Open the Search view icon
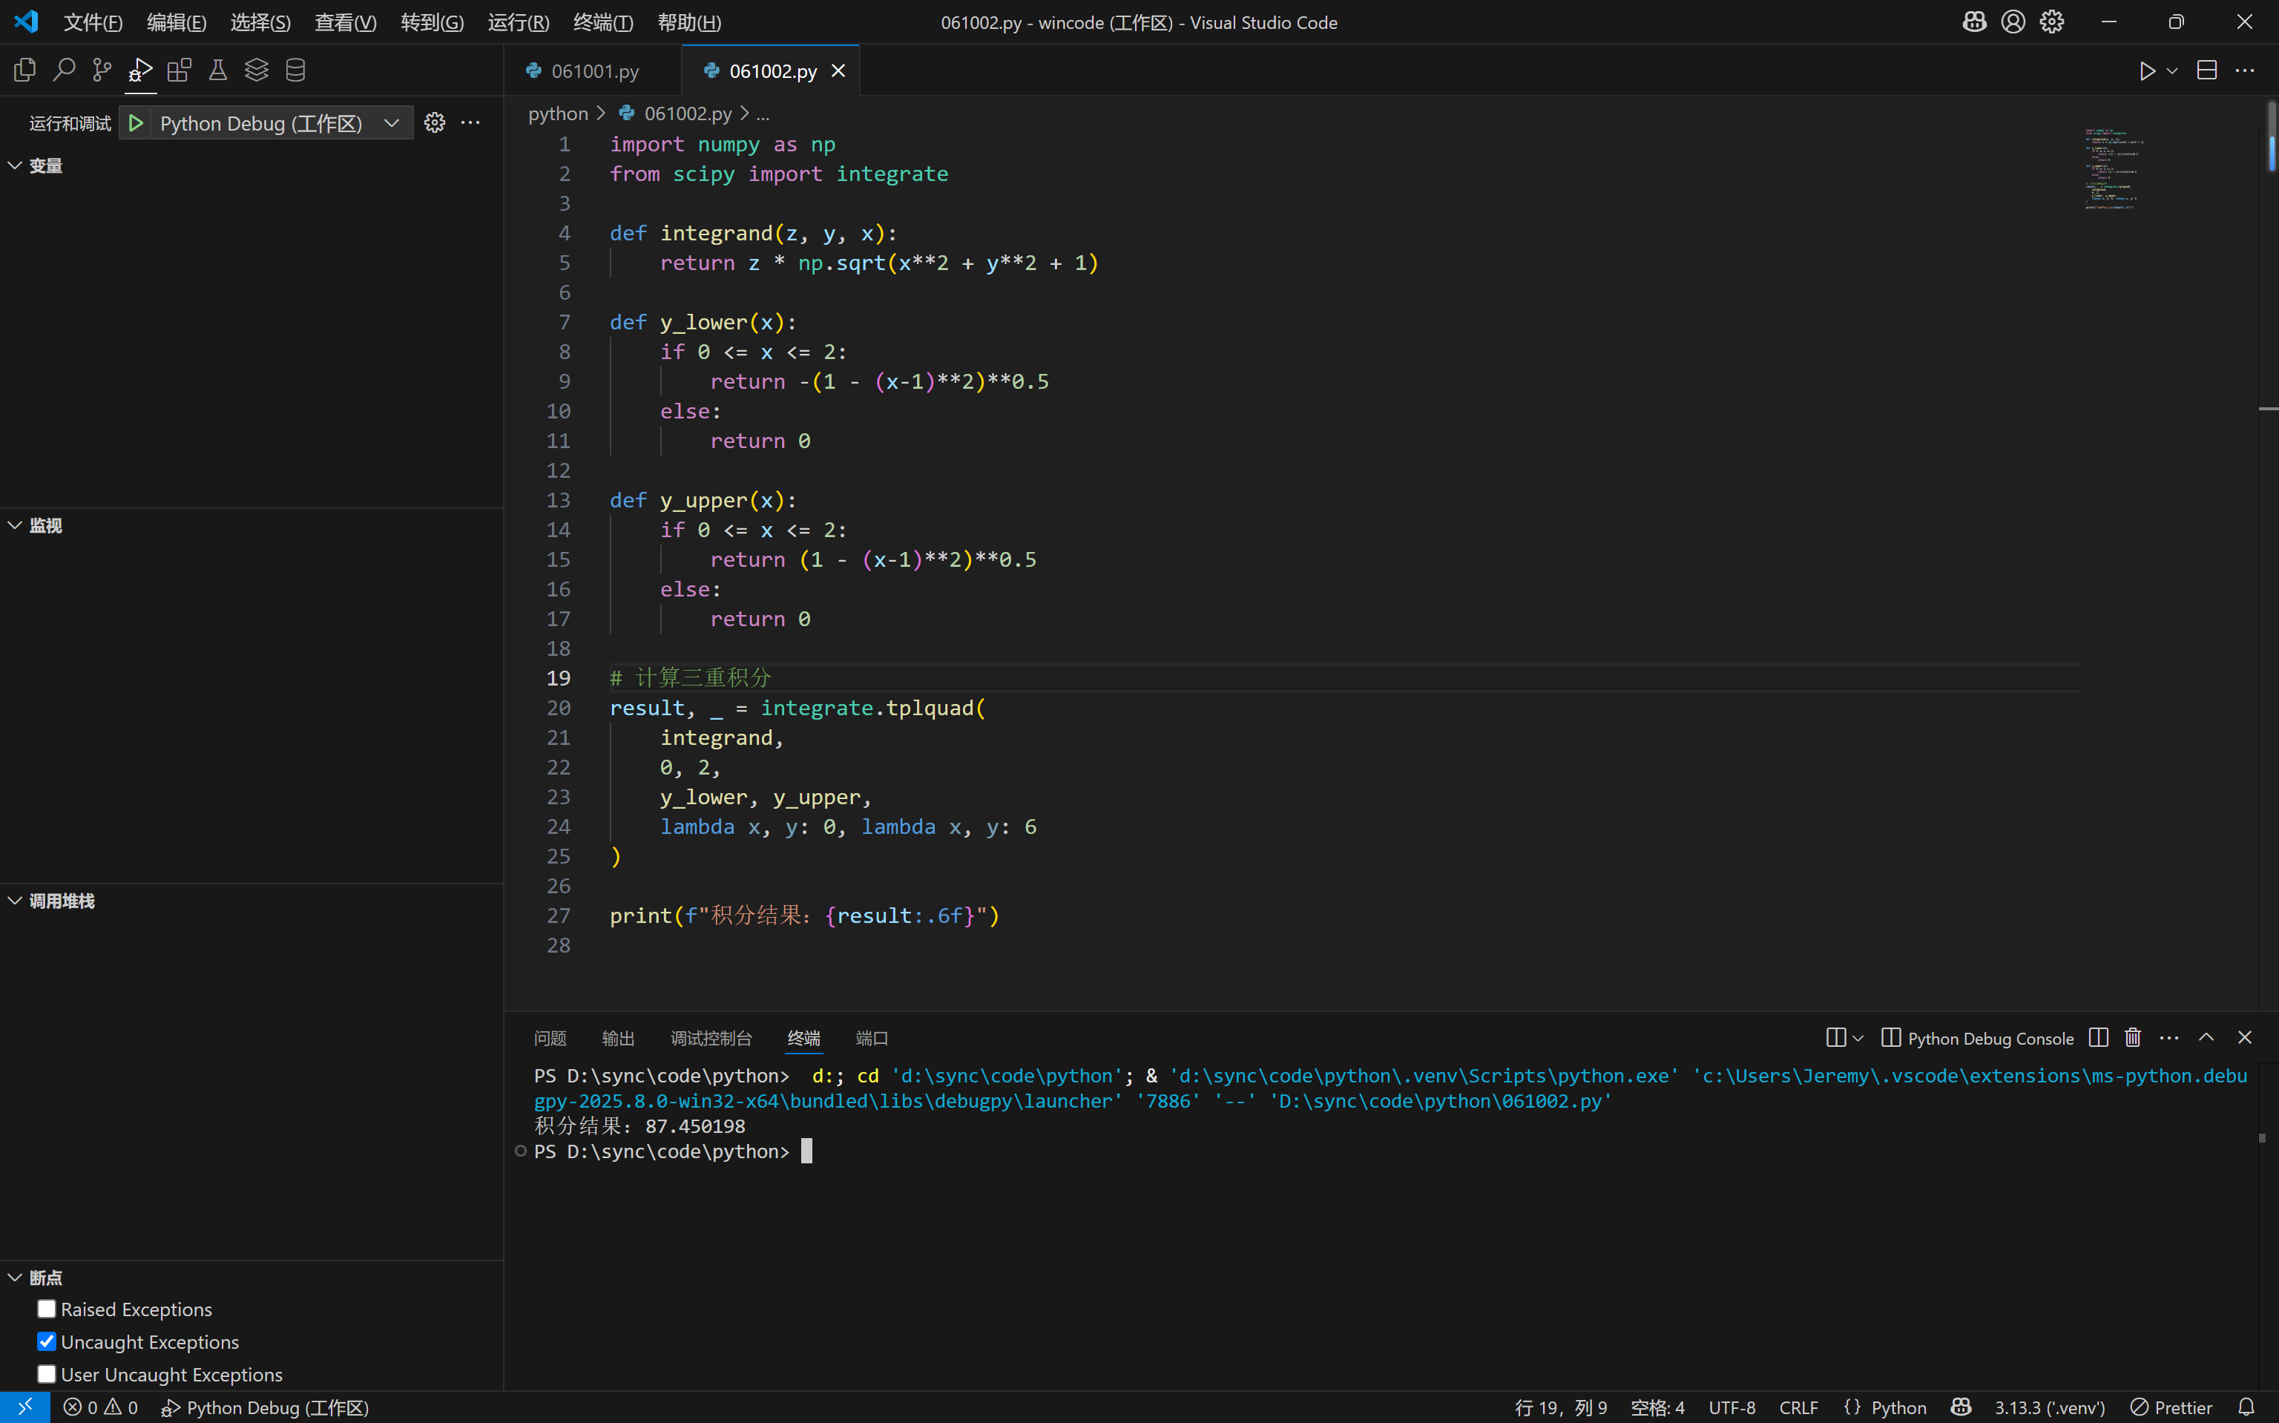The height and width of the screenshot is (1423, 2279). pyautogui.click(x=64, y=70)
